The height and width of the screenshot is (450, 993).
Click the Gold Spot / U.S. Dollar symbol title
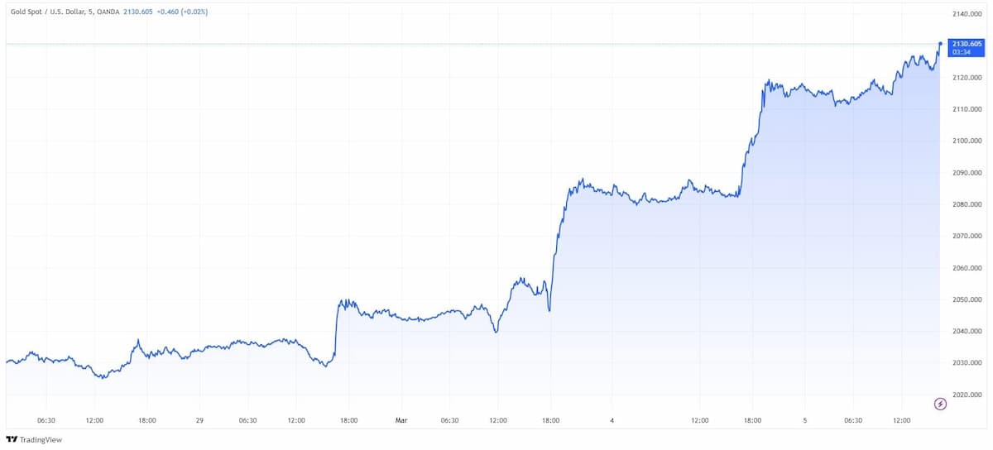(x=47, y=12)
